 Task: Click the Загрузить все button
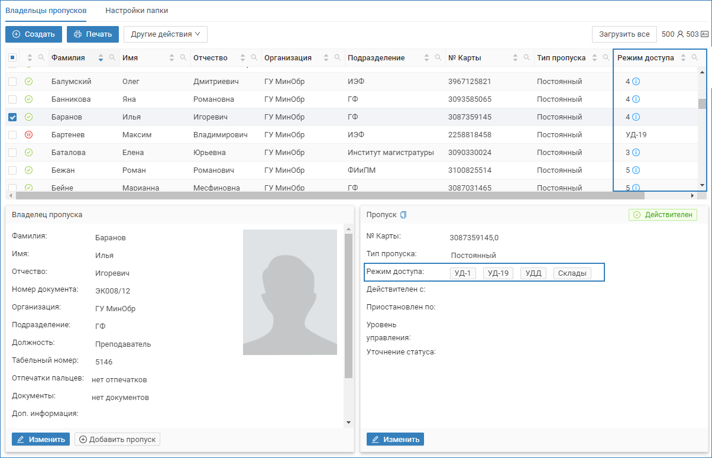[x=624, y=34]
